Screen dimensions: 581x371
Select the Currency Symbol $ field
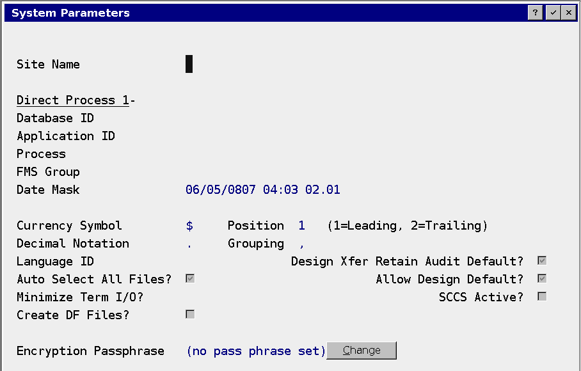coord(189,226)
